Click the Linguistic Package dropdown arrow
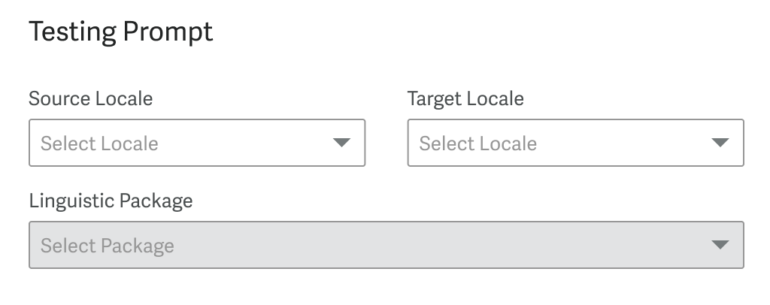Screen dimensions: 770x305 click(720, 245)
